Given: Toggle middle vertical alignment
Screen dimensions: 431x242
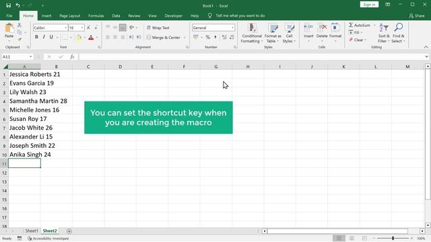Looking at the screenshot, I should [115, 28].
